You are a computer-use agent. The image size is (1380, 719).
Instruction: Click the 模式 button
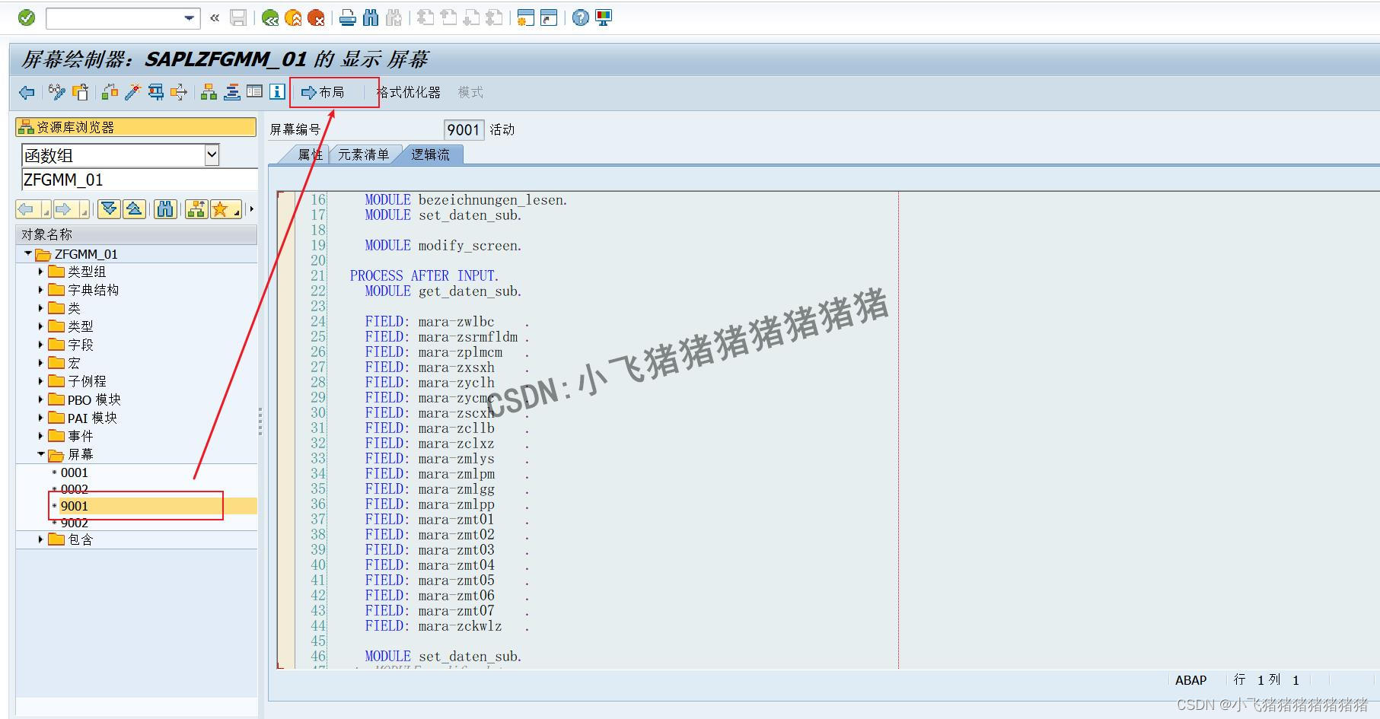point(470,92)
